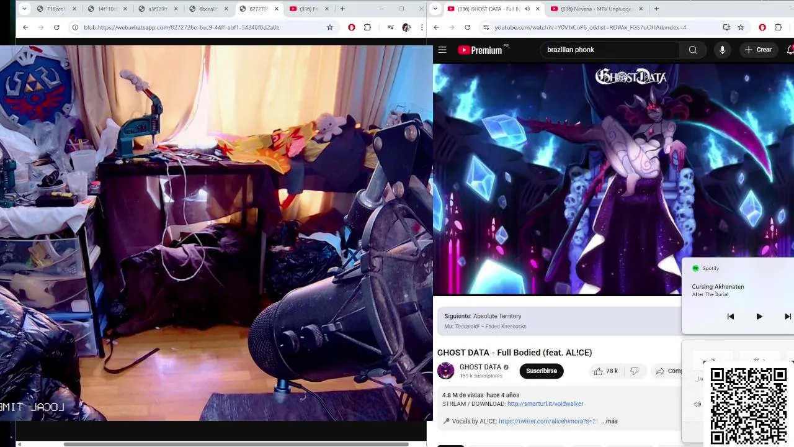Open the 'Siguiente: Absolute Territory' playlist panel
The width and height of the screenshot is (794, 447).
click(558, 321)
